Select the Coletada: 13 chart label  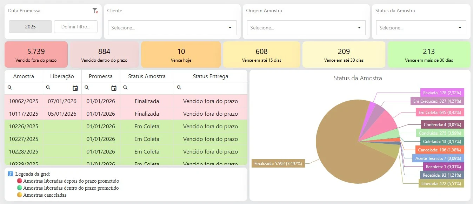click(442, 141)
